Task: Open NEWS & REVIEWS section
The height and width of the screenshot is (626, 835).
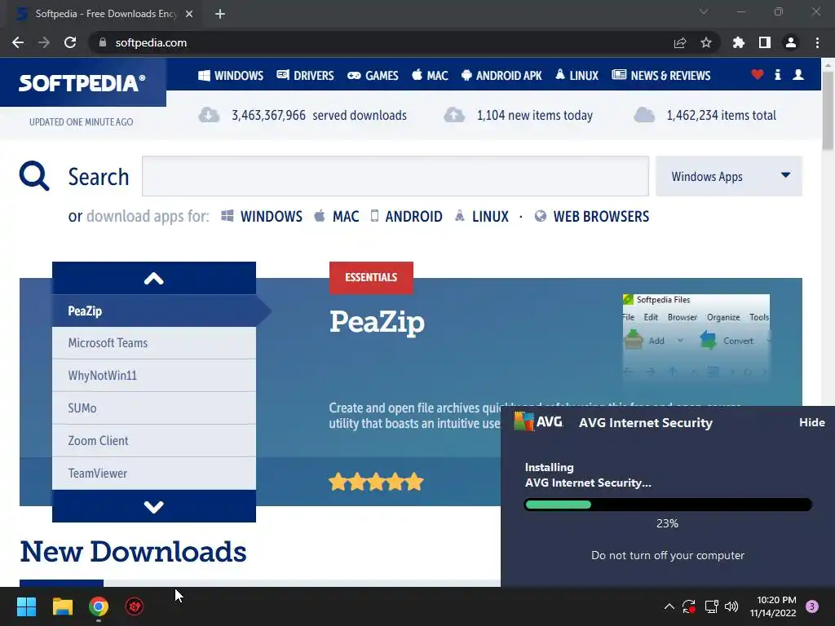Action: click(660, 76)
